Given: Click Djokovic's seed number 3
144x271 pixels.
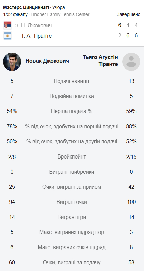Looking at the screenshot, I should coord(16,25).
